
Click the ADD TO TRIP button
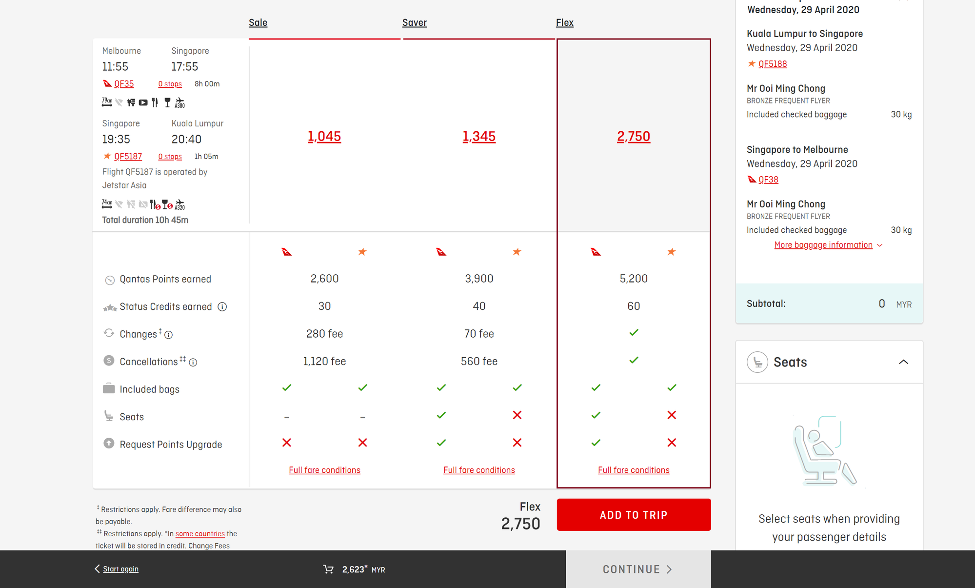click(633, 515)
